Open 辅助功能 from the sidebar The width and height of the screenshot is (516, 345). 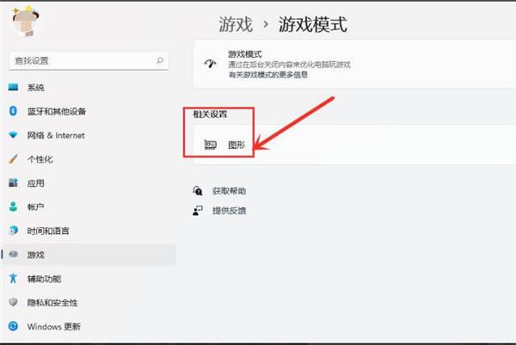coord(43,279)
